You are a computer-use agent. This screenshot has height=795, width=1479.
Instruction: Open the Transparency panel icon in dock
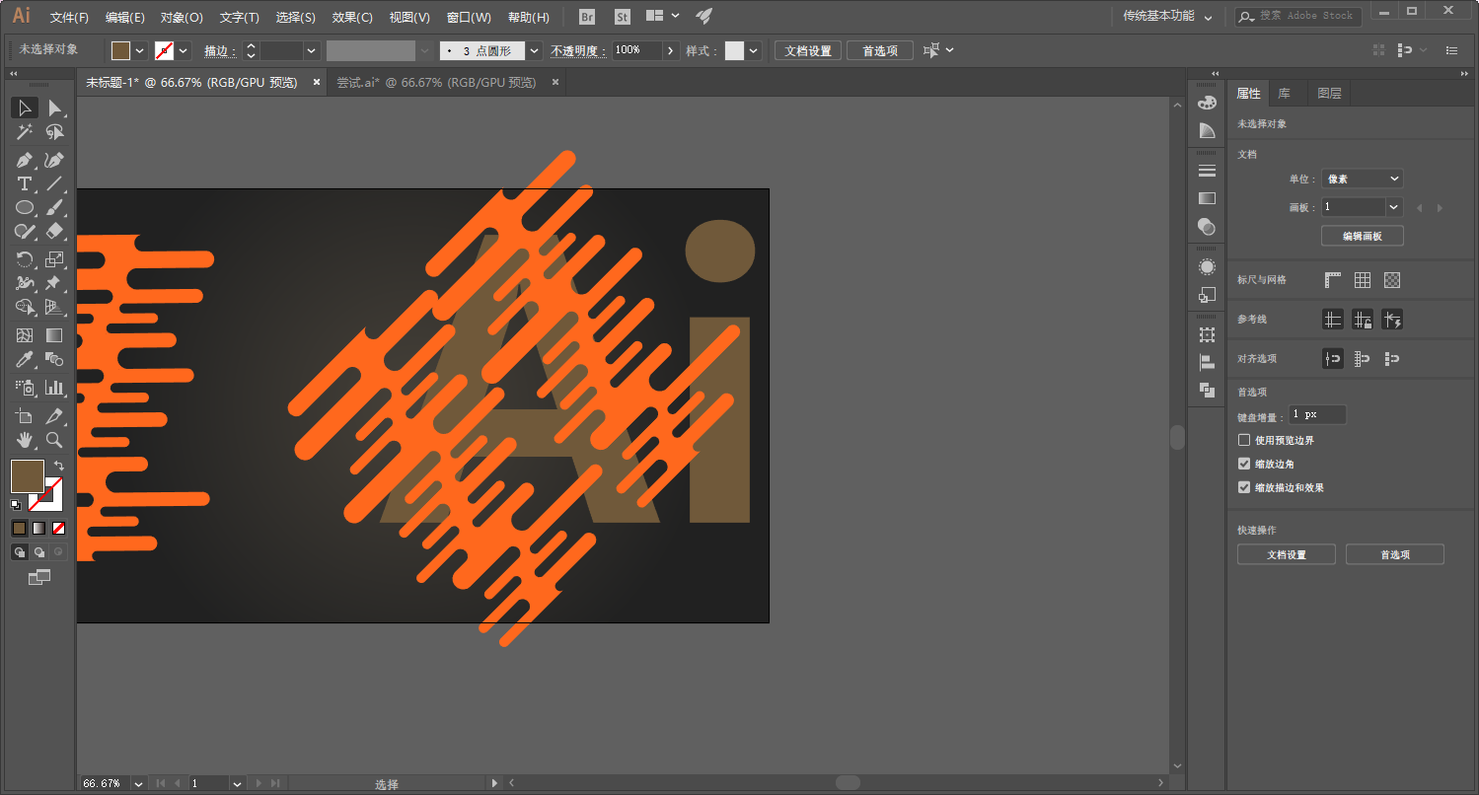click(x=1207, y=227)
